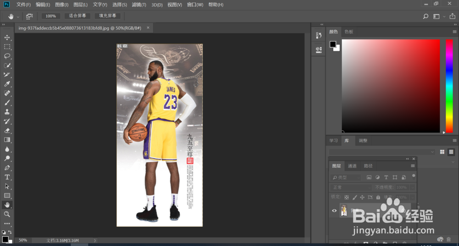Switch to the 通道 tab

pyautogui.click(x=352, y=166)
